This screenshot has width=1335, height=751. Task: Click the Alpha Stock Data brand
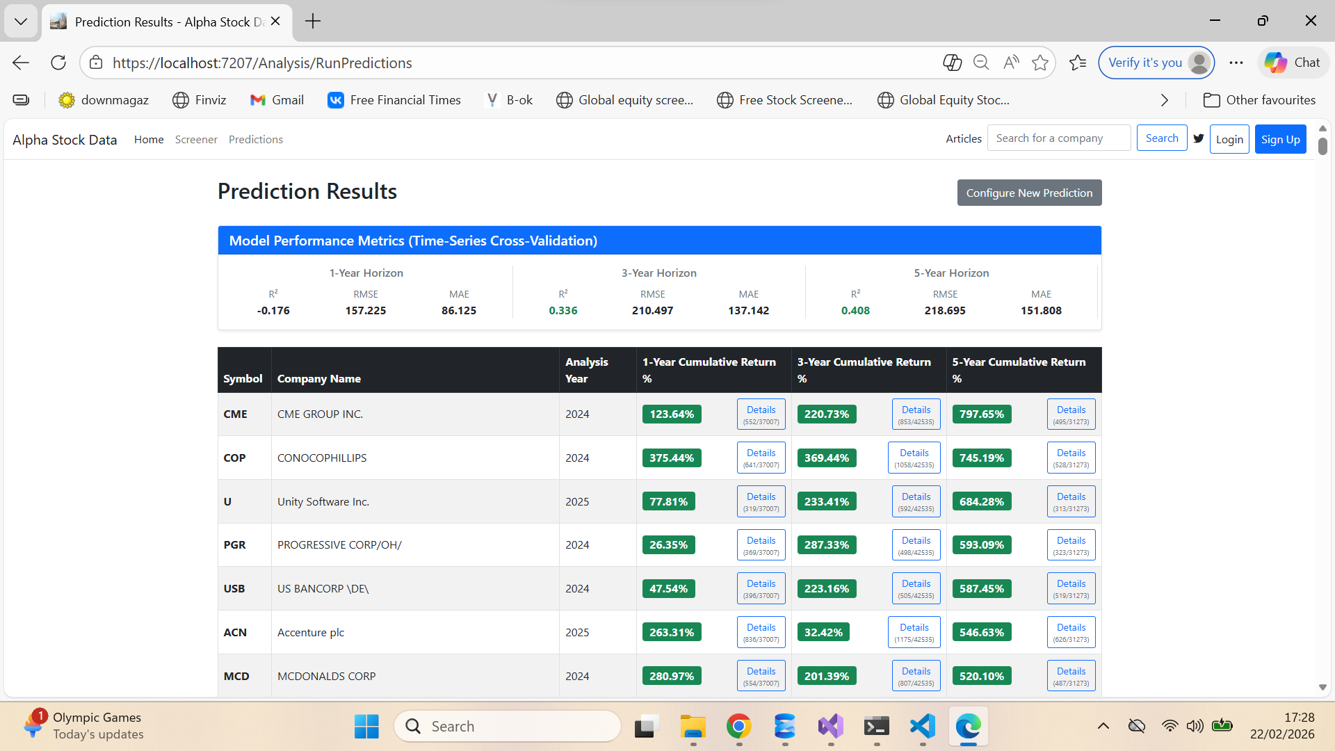(65, 140)
